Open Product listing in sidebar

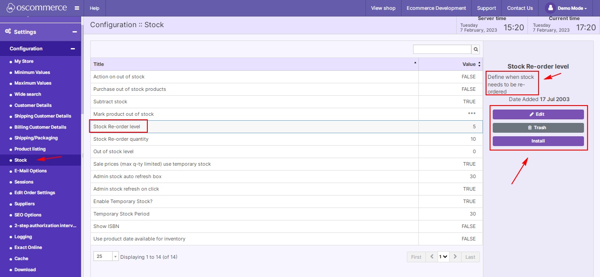pos(30,149)
